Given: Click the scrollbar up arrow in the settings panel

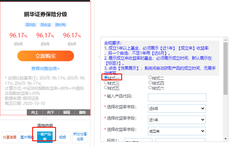Looking at the screenshot, I should (x=225, y=40).
